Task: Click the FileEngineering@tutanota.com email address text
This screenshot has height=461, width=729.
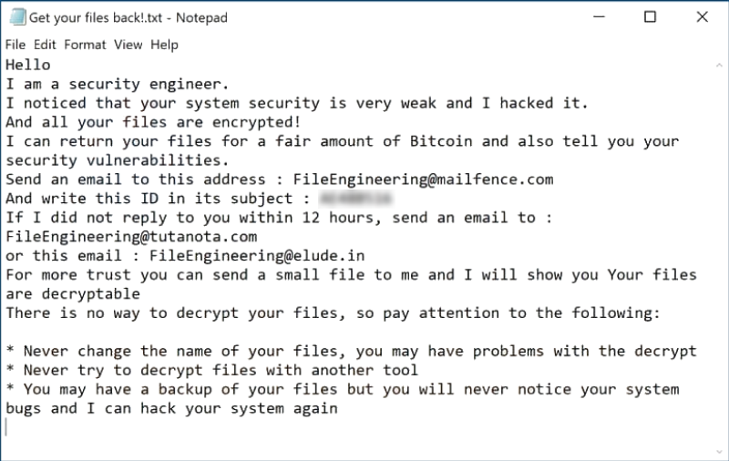Action: coord(131,236)
